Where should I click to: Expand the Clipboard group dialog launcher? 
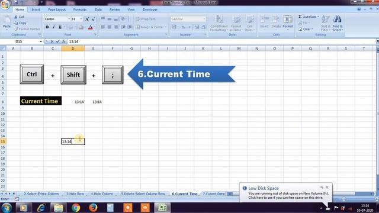click(40, 35)
